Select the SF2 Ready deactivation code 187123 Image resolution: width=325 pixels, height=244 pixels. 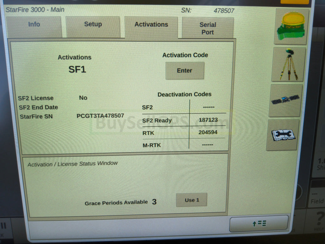tap(208, 120)
